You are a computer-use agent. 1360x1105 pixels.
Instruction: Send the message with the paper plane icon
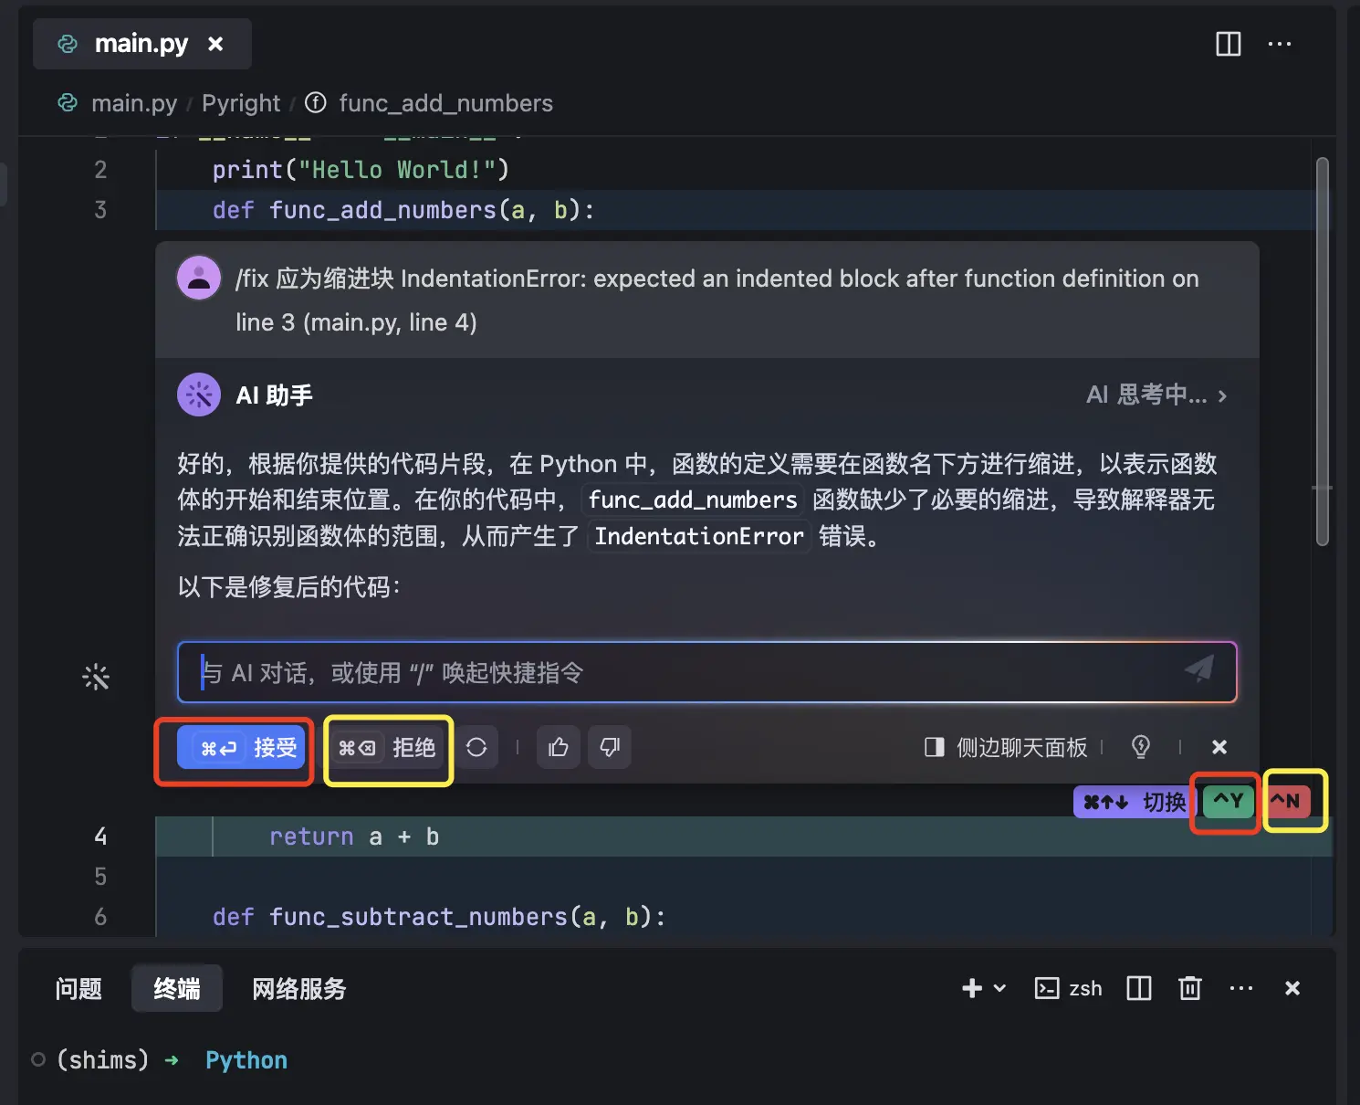click(1199, 669)
